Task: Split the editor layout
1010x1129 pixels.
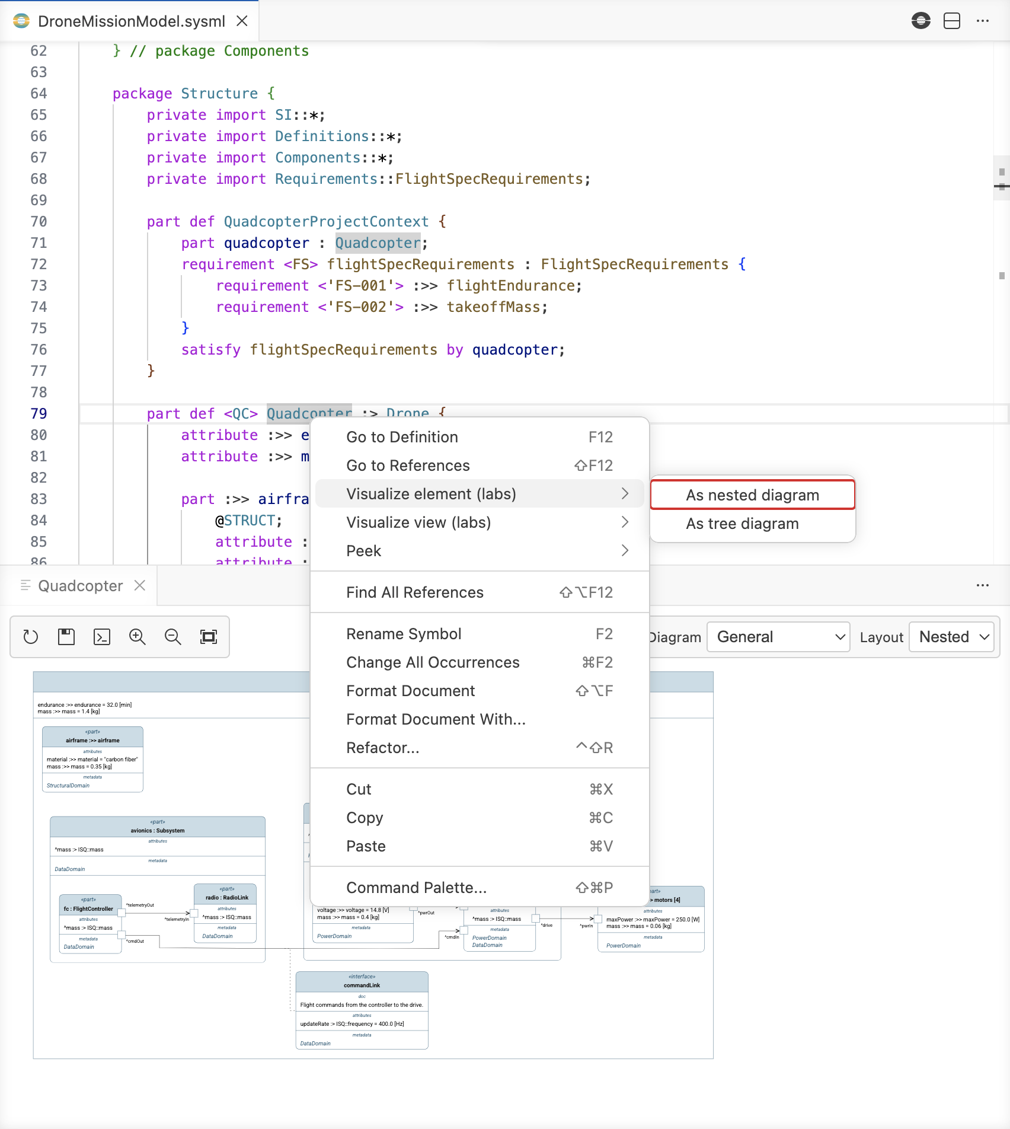Action: [952, 21]
